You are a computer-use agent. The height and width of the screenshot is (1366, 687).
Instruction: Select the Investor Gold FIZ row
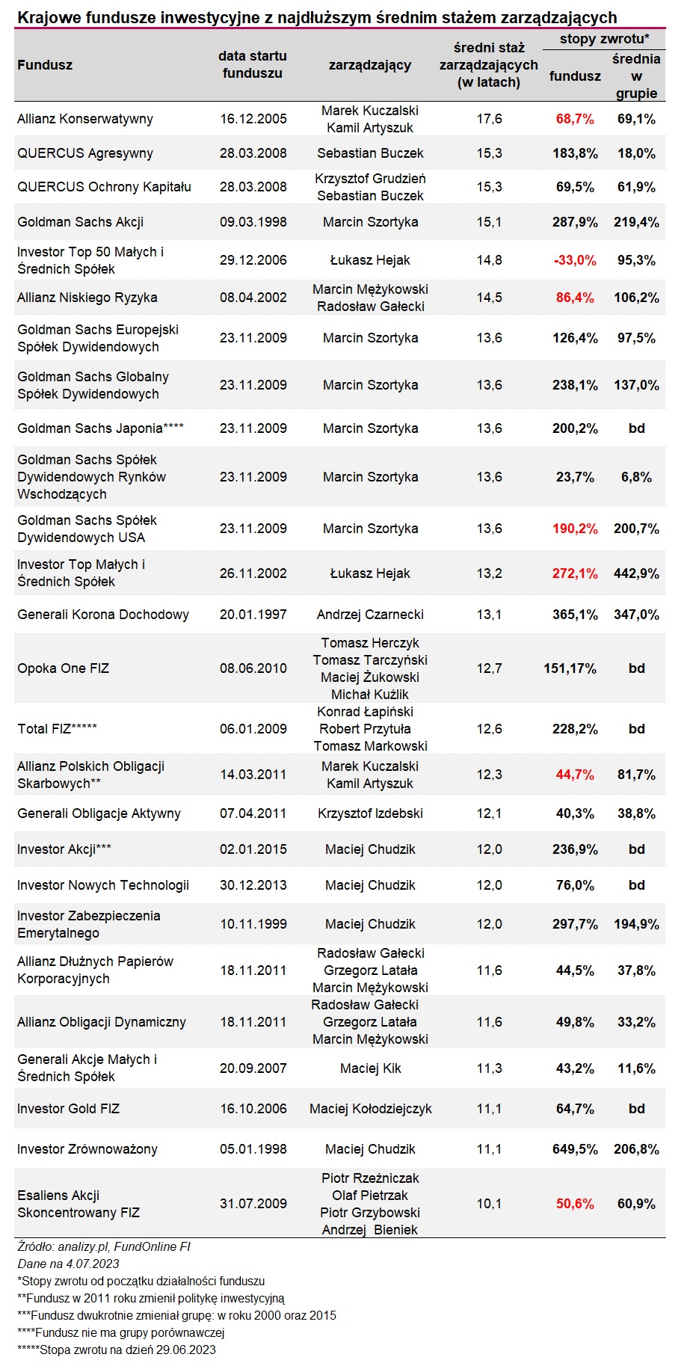(x=339, y=1109)
